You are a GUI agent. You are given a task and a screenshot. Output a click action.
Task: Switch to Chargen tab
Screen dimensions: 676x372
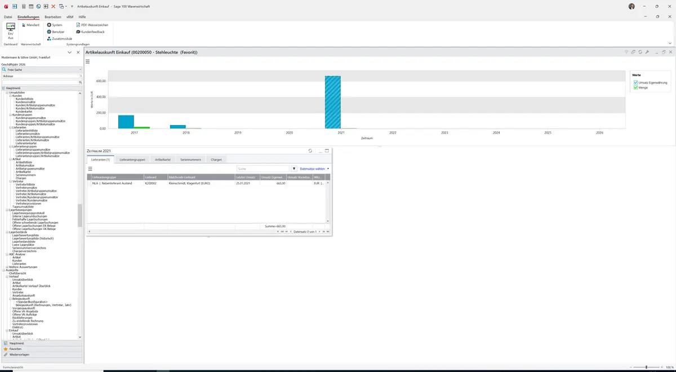pyautogui.click(x=216, y=160)
